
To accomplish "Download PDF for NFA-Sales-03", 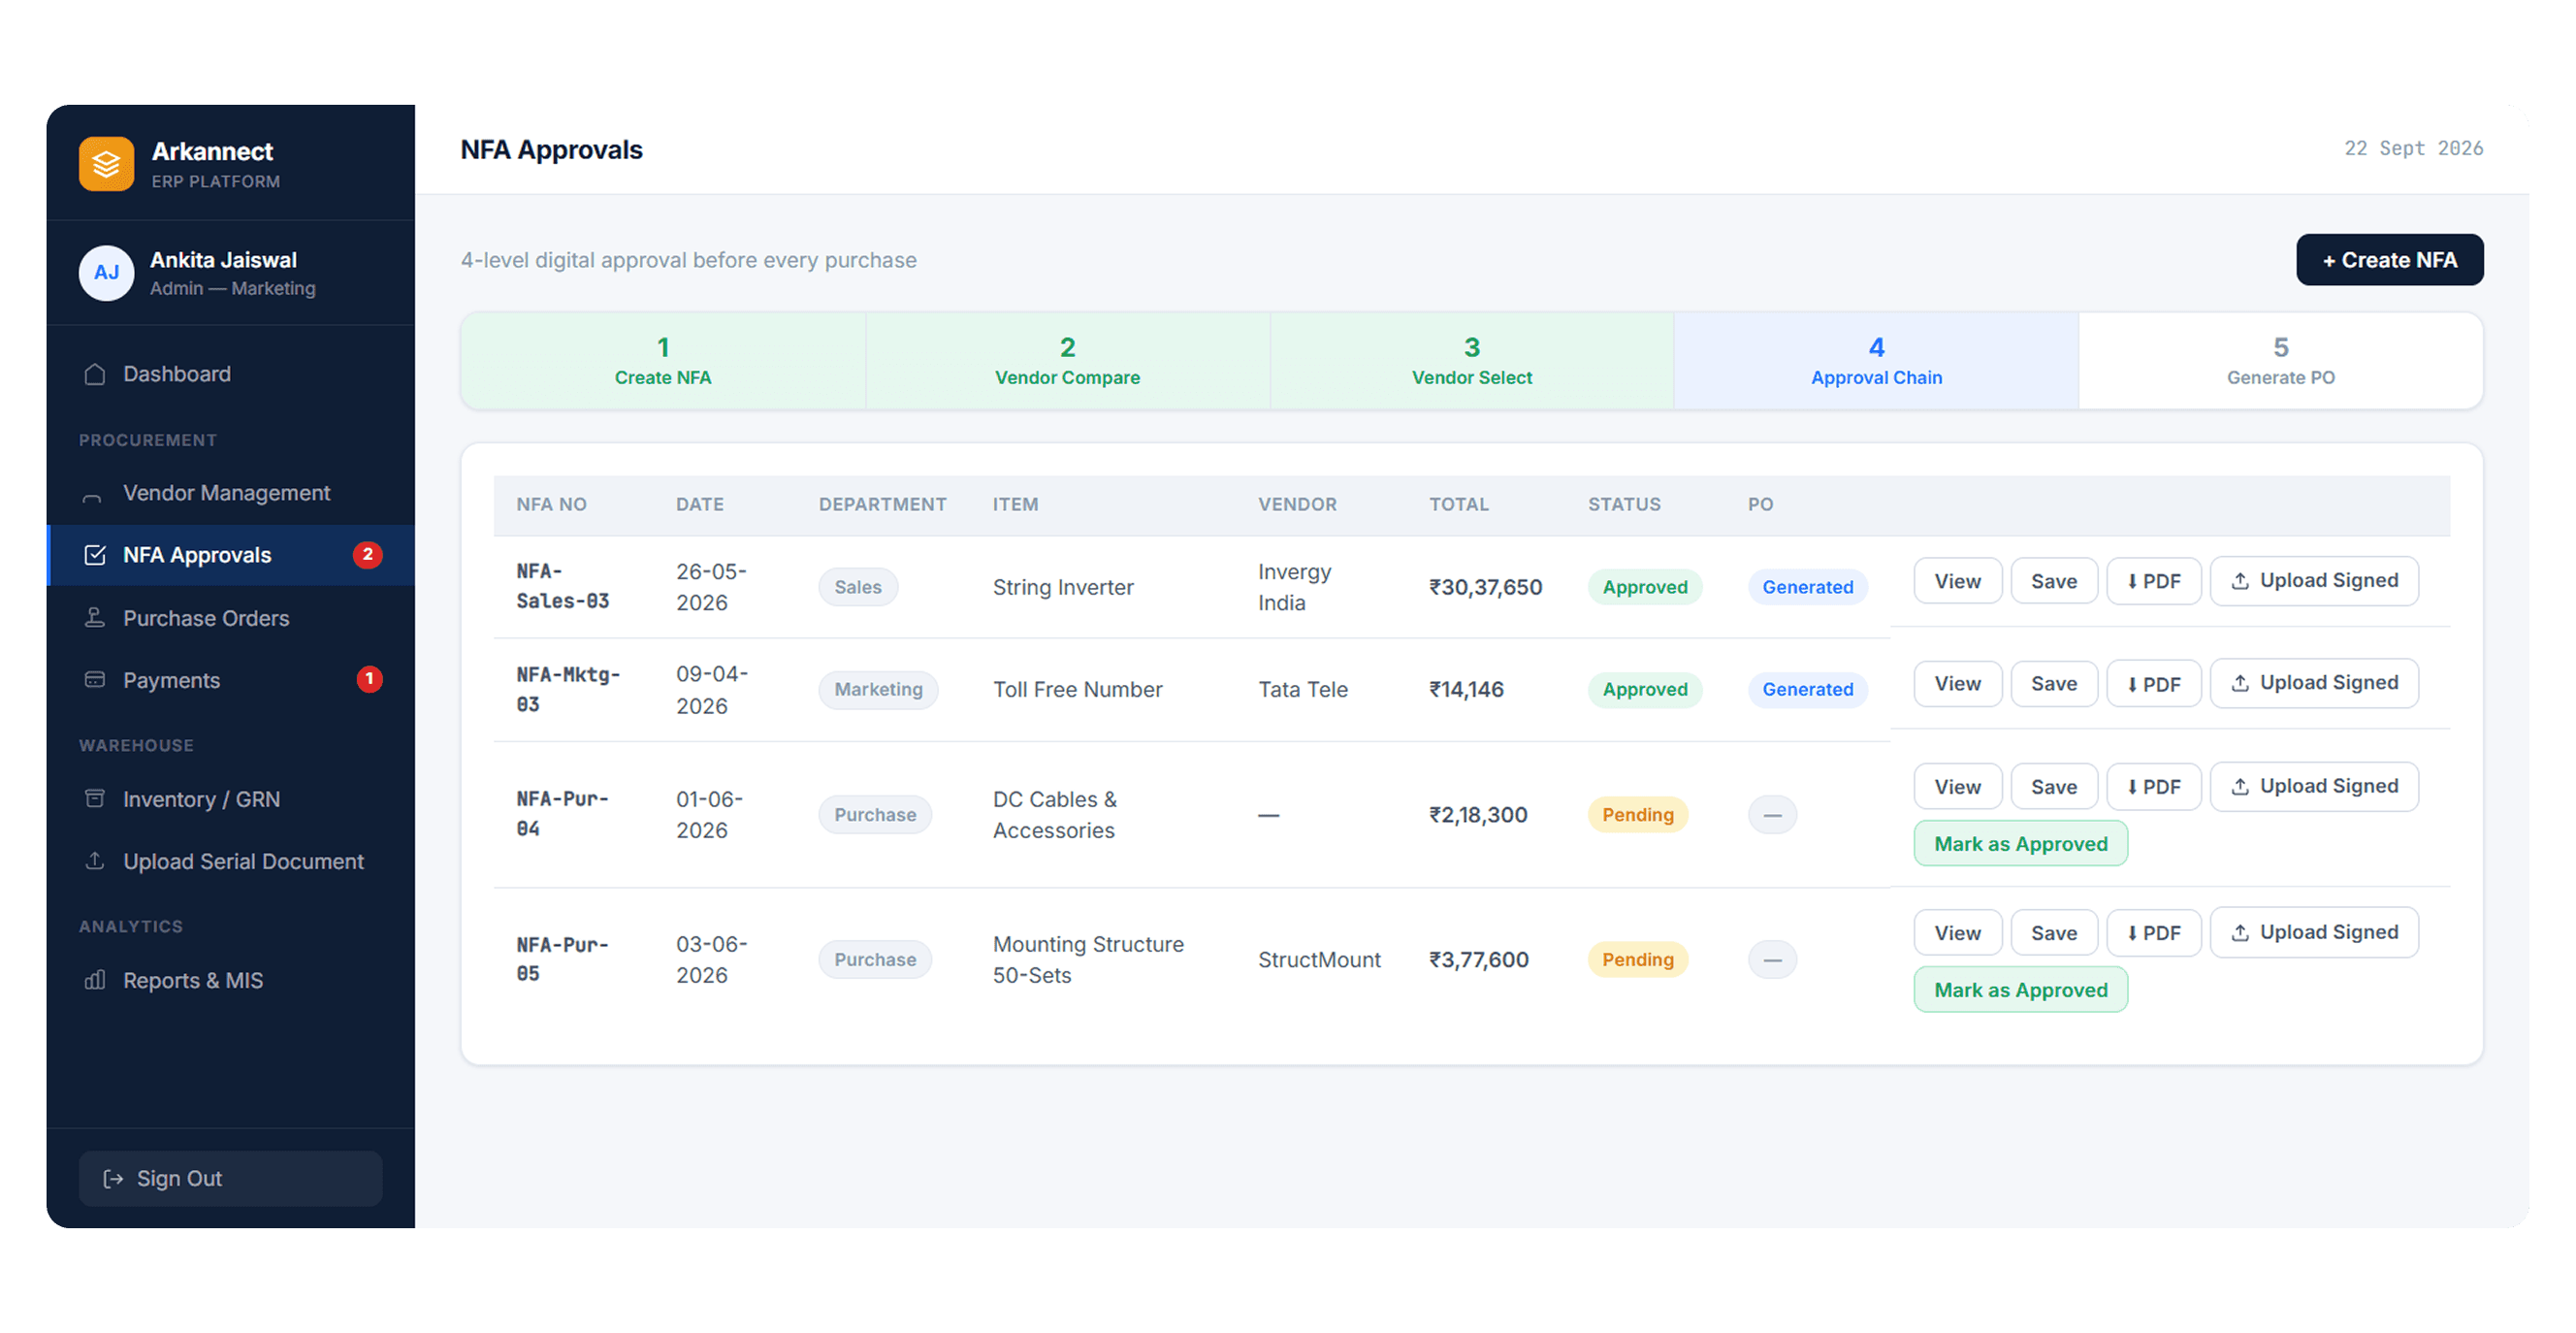I will coord(2153,581).
